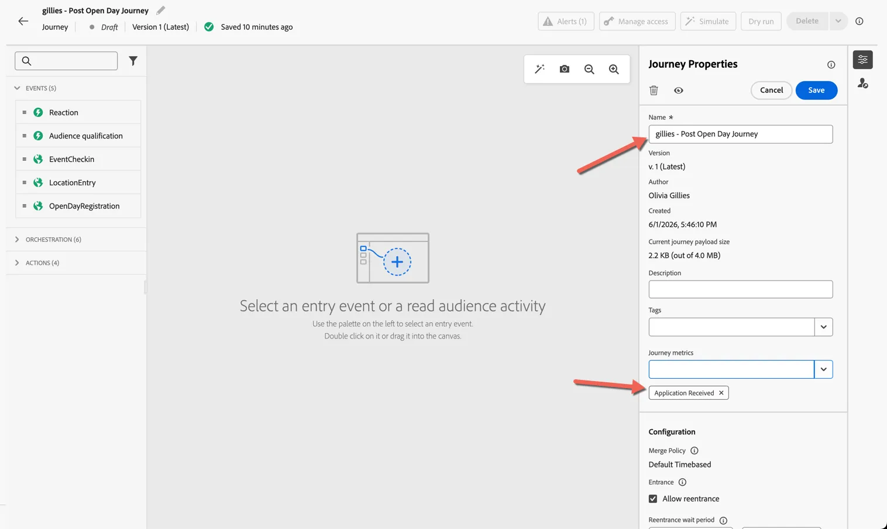Remove the Application Received metric tag
The width and height of the screenshot is (887, 529).
click(721, 393)
